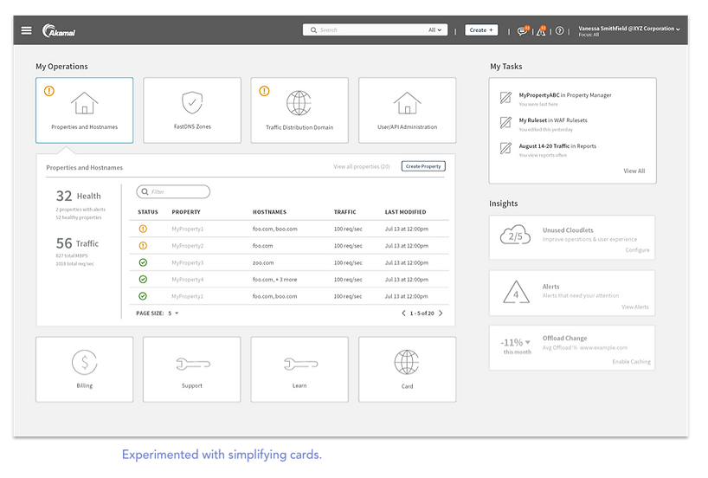The image size is (708, 478).
Task: Open My Ruleset in WAF Rulesets task
Action: (x=553, y=120)
